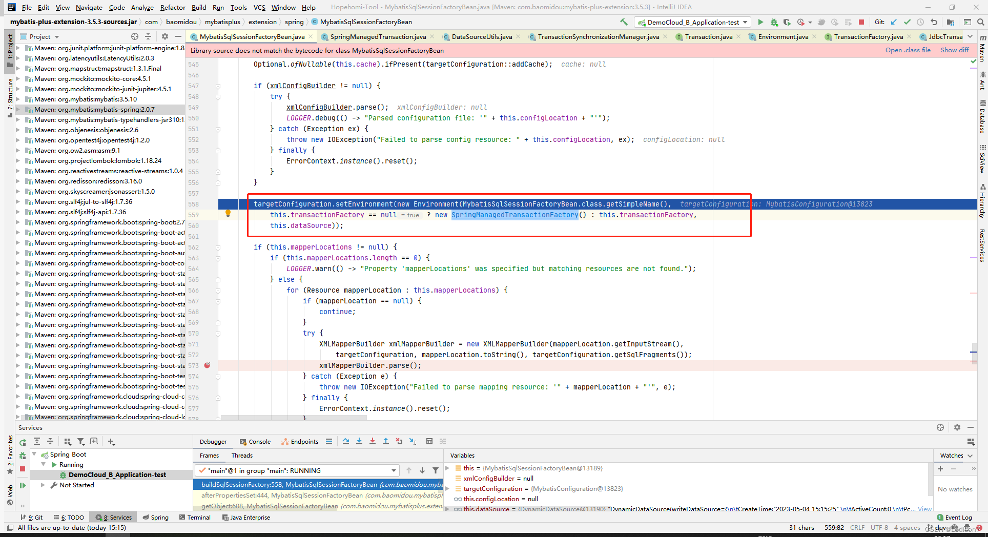988x537 pixels.
Task: Click the Open .class file link
Action: click(908, 50)
